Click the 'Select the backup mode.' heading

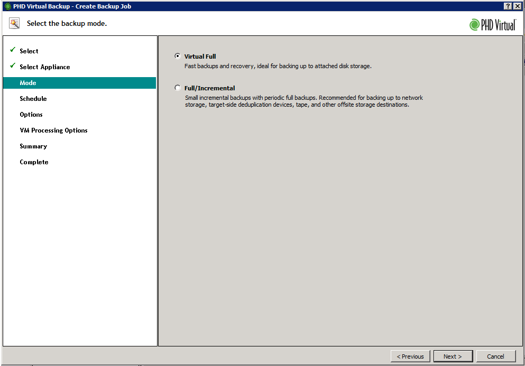pos(67,23)
